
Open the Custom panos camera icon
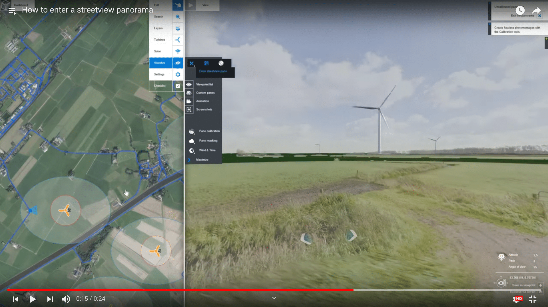[x=189, y=93]
